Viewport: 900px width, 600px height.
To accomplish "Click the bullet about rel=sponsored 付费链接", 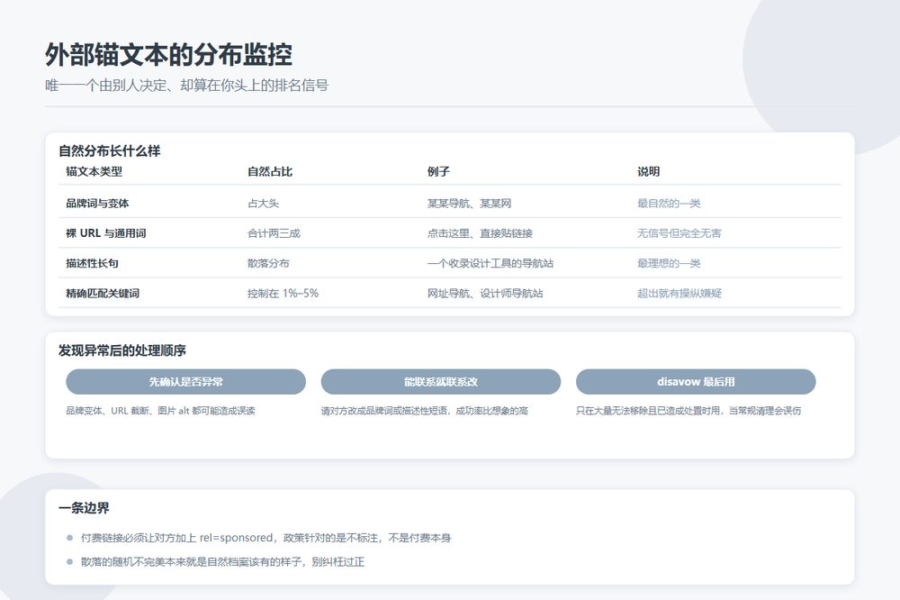I will coord(265,538).
